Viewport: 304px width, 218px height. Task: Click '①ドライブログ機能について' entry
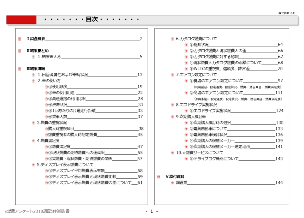point(214,159)
